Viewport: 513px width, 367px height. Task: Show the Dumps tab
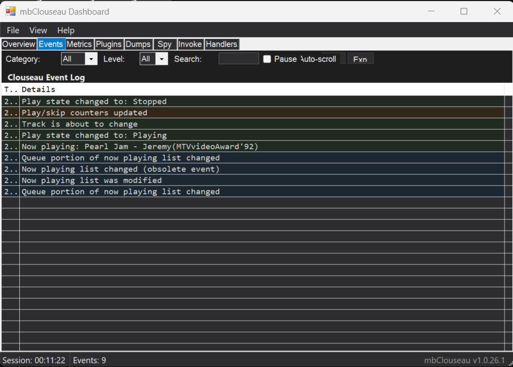[x=138, y=45]
